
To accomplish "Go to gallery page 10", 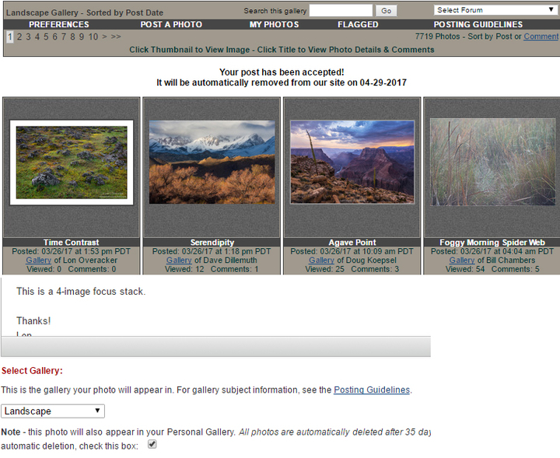I will click(x=93, y=37).
